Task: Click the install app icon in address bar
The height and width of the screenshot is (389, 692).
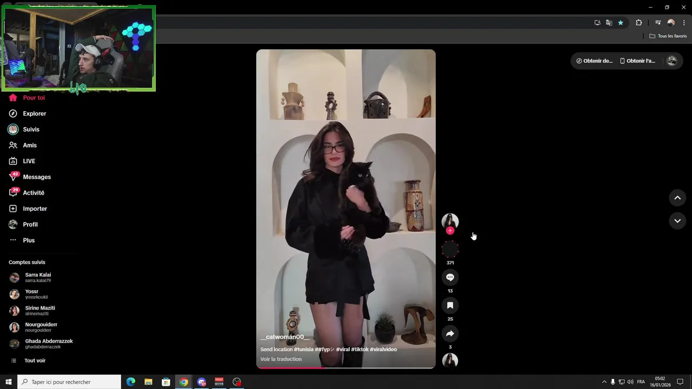Action: (x=597, y=23)
